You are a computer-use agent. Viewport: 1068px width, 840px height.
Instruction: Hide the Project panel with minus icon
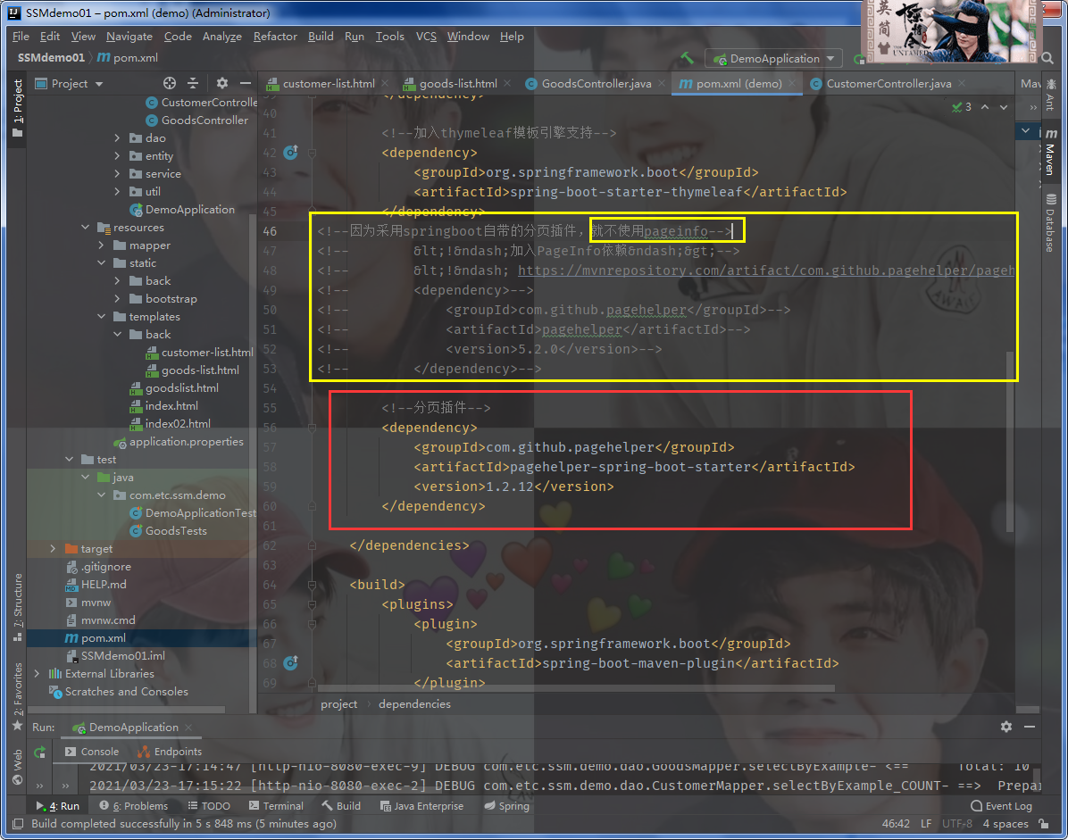coord(246,83)
